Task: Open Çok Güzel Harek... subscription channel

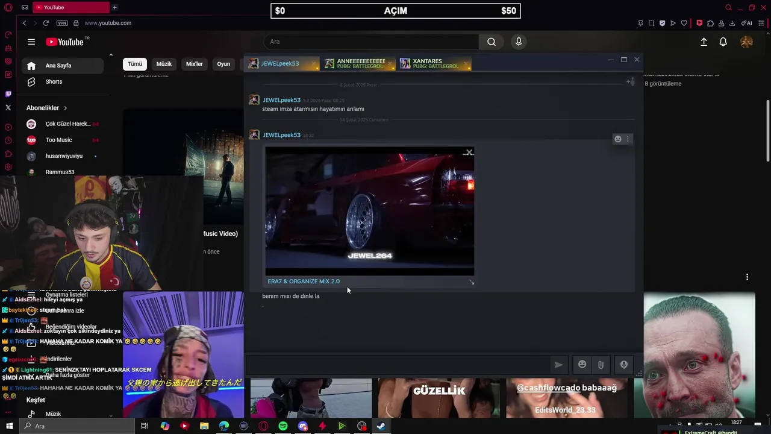Action: click(63, 124)
